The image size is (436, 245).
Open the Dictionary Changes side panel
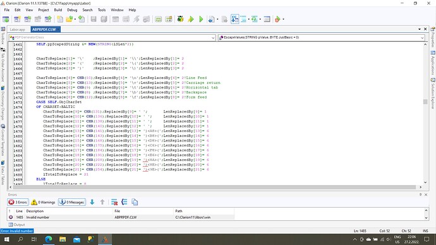3,103
